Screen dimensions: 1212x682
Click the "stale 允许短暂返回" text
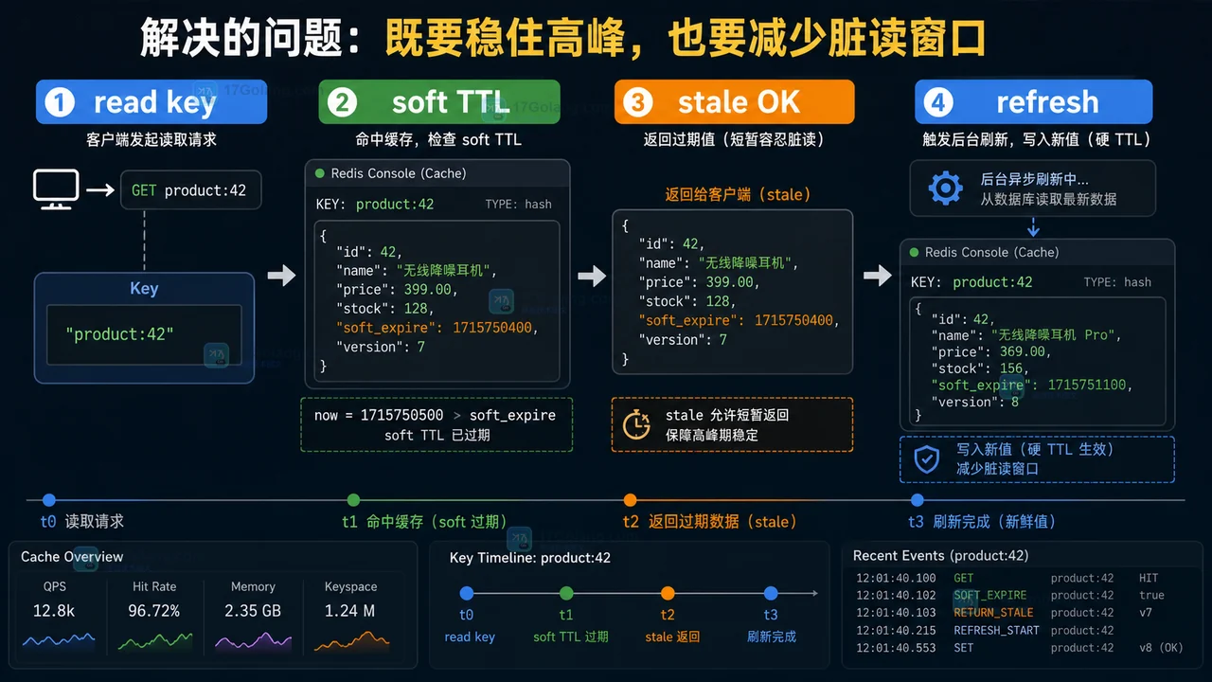pyautogui.click(x=727, y=415)
